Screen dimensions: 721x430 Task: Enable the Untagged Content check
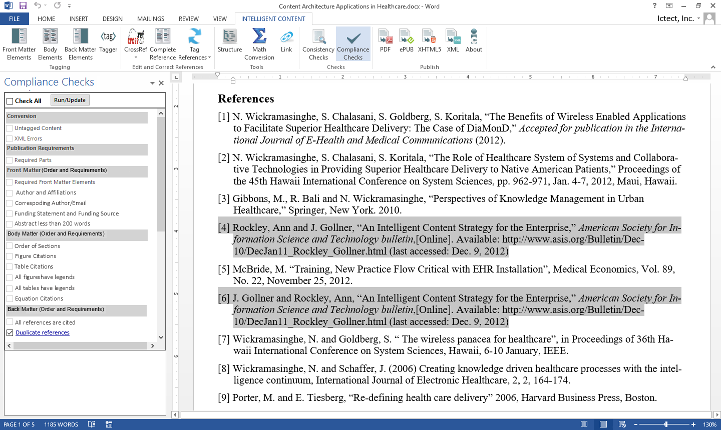(10, 128)
